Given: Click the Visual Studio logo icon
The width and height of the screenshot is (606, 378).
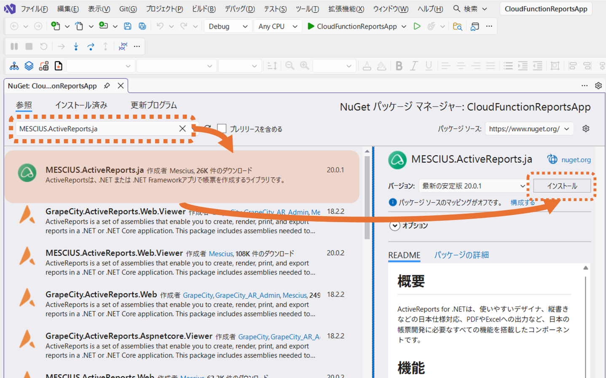Looking at the screenshot, I should click(9, 8).
